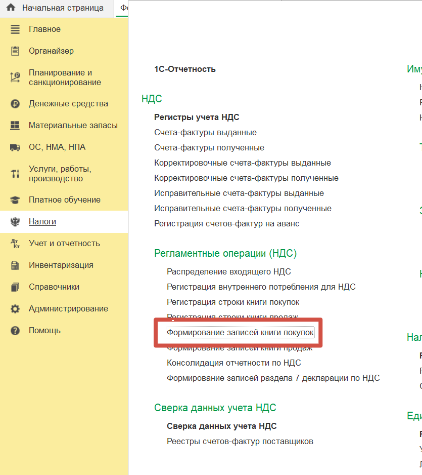
Task: Open Учет и отчетность section
Action: [x=64, y=243]
